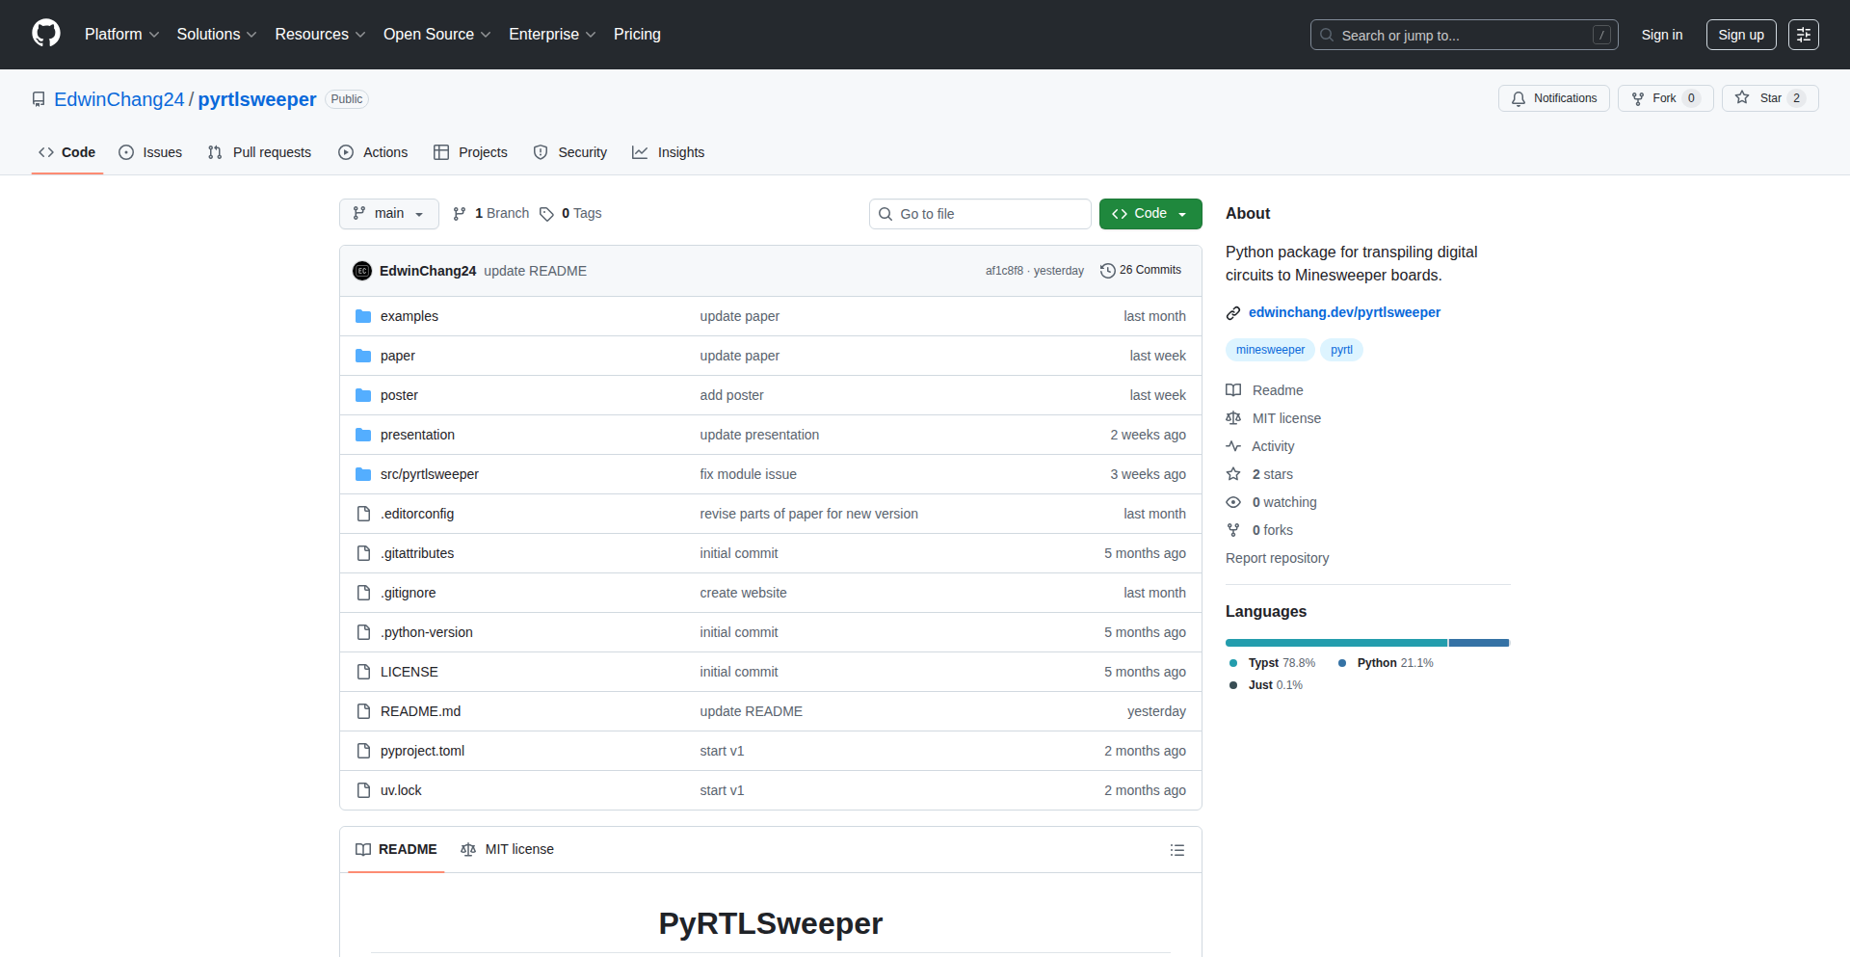Click the presentation folder icon
Screen dimensions: 1850x957
click(x=363, y=435)
